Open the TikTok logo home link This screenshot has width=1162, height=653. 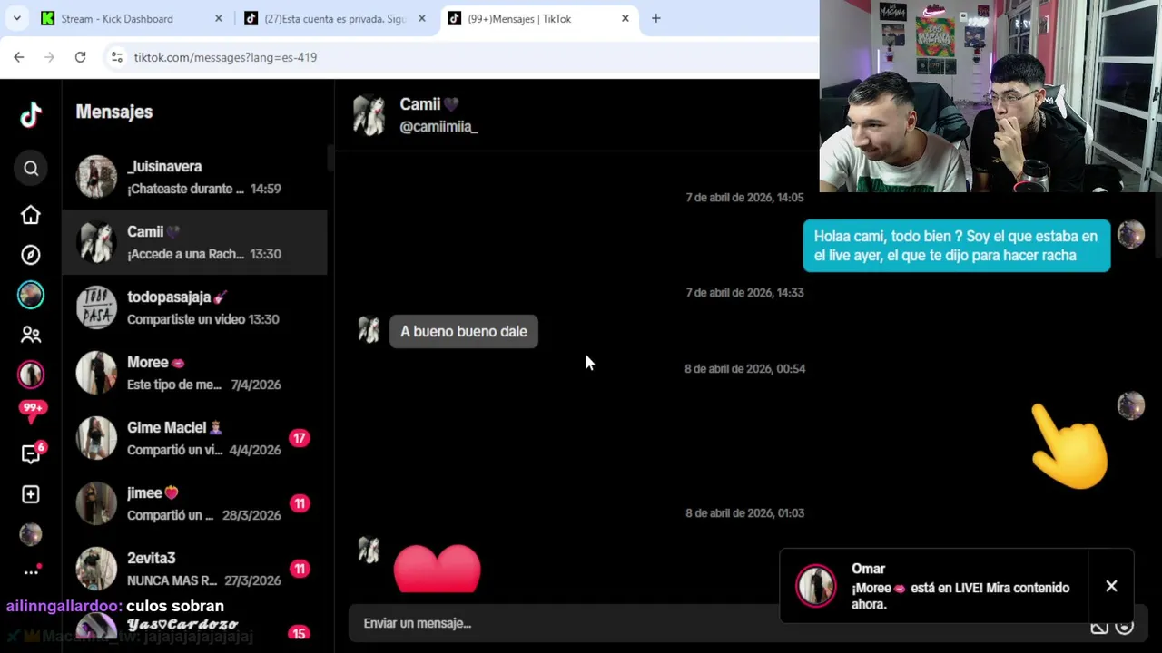31,114
